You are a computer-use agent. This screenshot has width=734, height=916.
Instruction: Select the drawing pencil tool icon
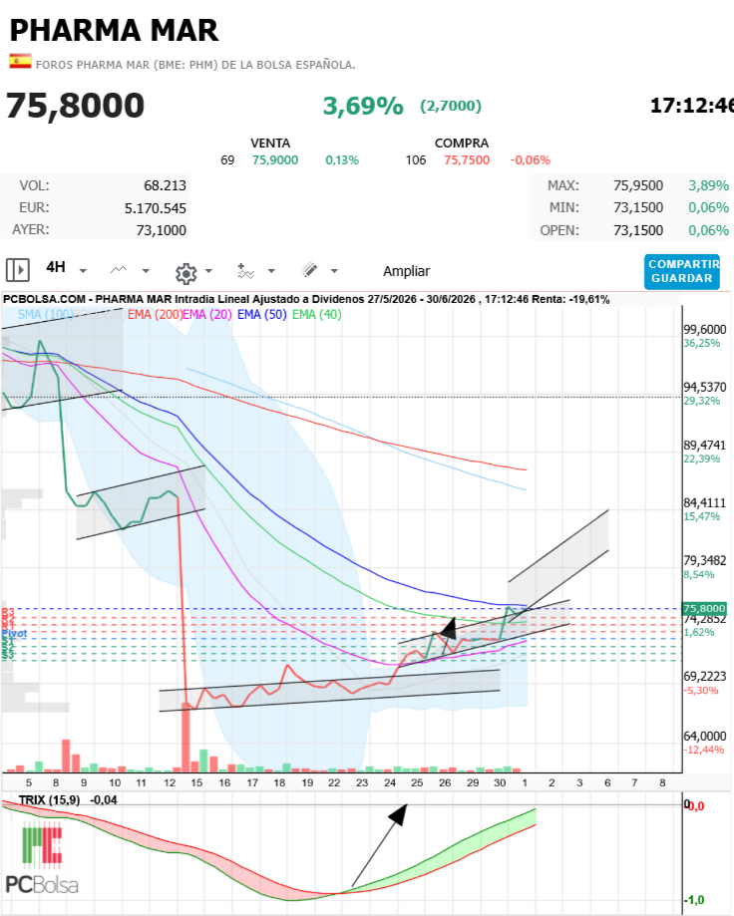click(x=309, y=270)
